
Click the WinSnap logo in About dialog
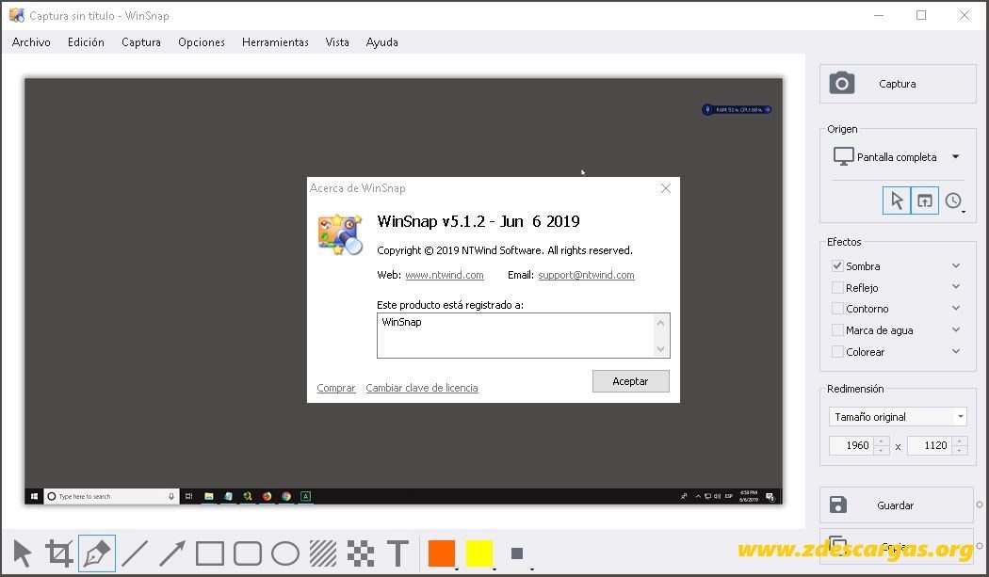click(341, 234)
